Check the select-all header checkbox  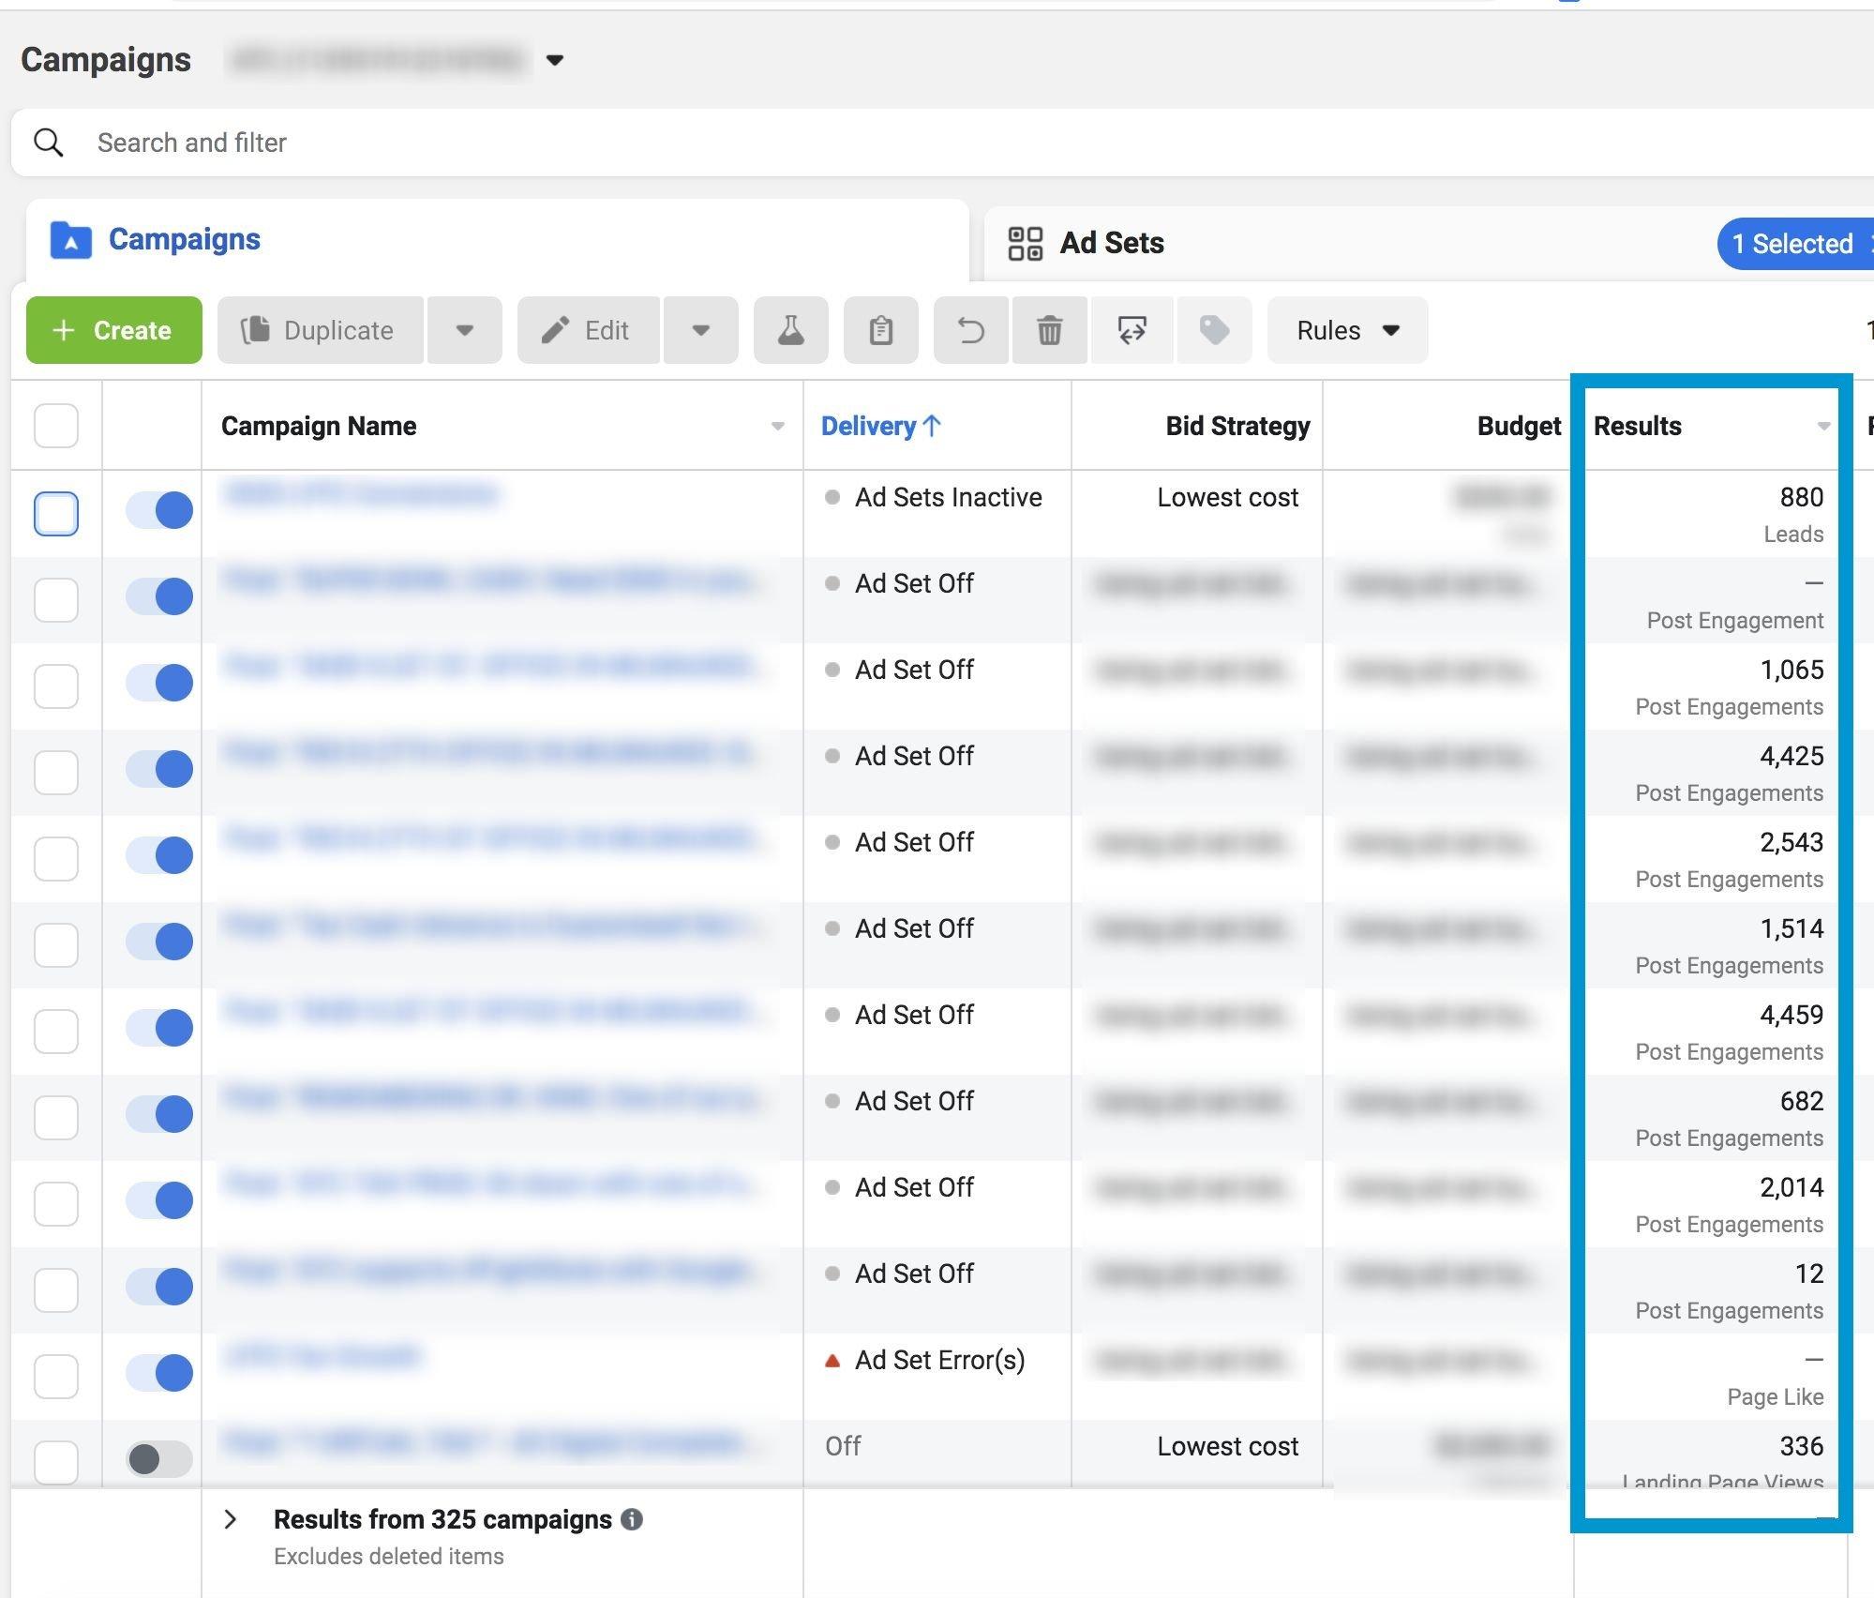point(56,426)
